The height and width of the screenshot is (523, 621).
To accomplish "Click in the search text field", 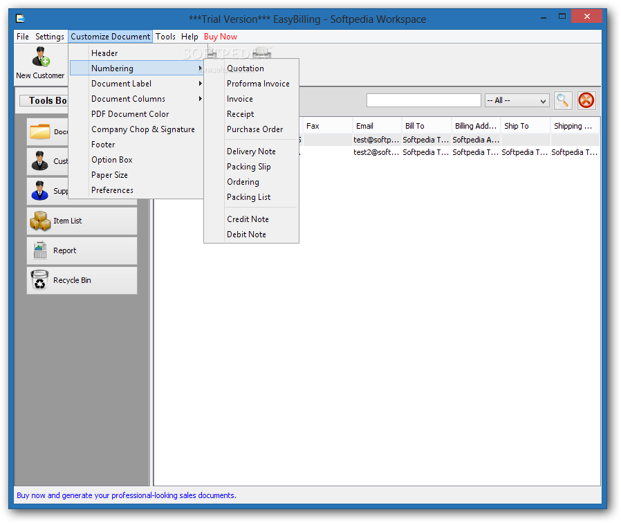I will (423, 100).
